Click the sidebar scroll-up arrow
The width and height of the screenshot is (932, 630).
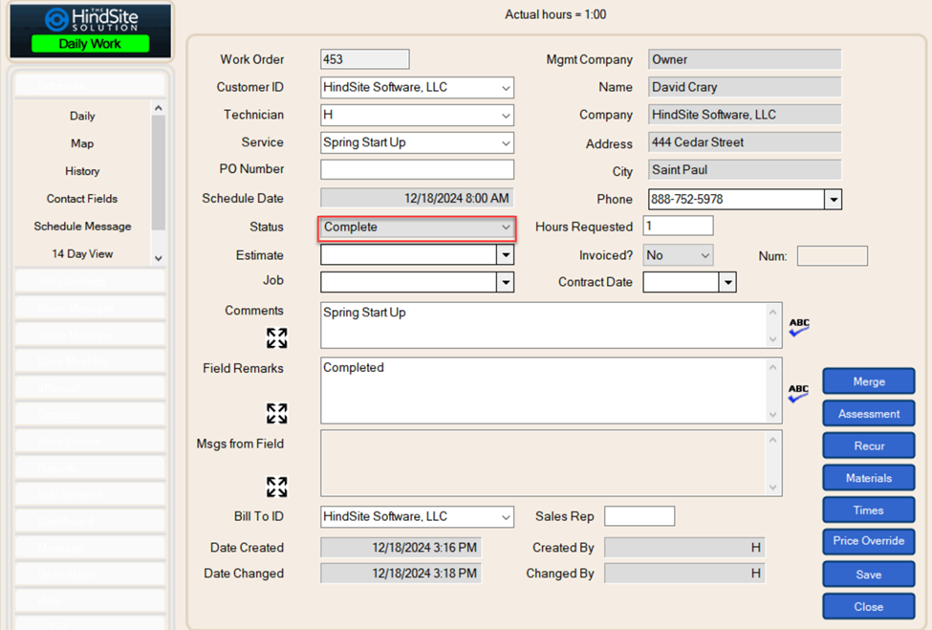tap(159, 106)
